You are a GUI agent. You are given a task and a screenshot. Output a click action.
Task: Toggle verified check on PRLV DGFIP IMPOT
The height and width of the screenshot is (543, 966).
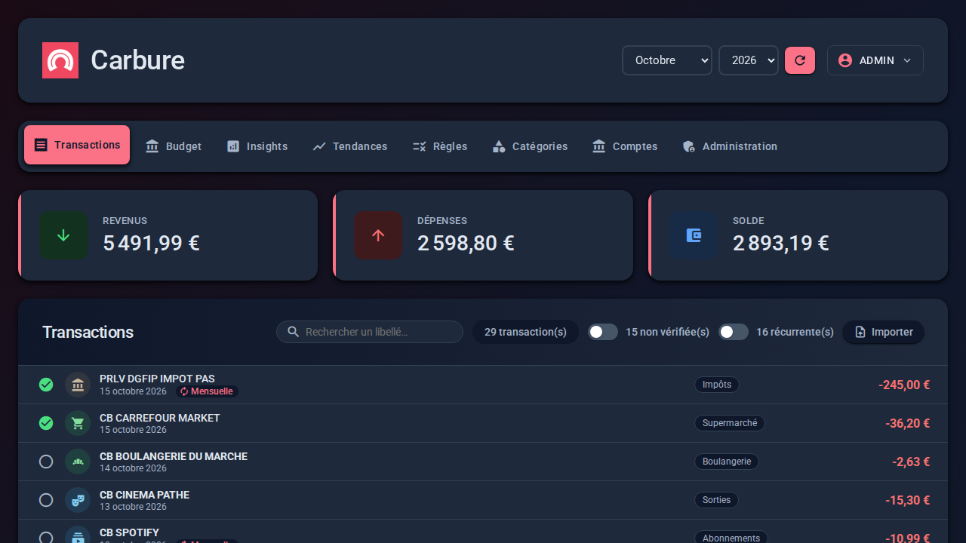pos(46,385)
